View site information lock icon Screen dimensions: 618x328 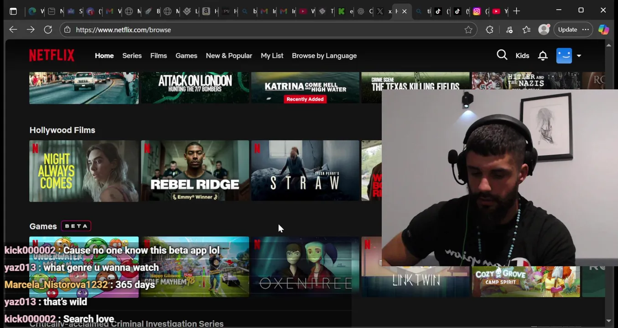(x=68, y=30)
